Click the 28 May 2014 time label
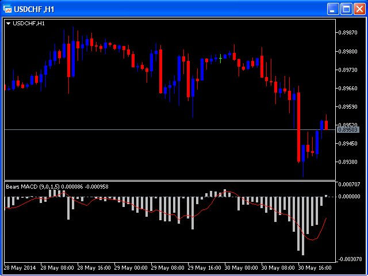Viewport: 368px width, 276px height. click(x=20, y=268)
